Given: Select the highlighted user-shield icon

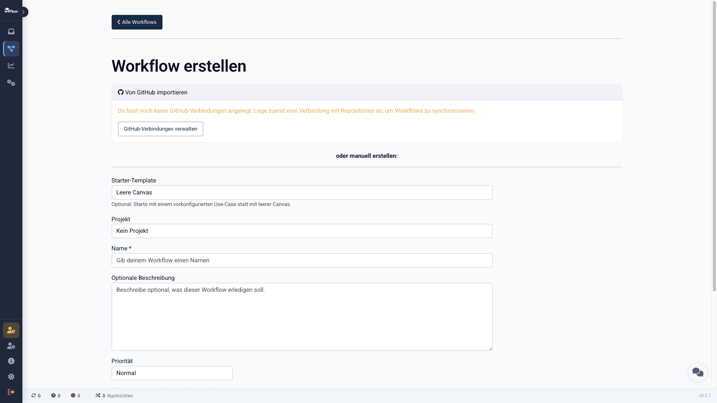Looking at the screenshot, I should point(11,330).
